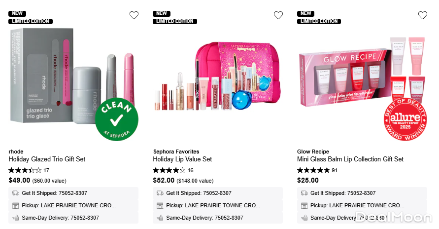Toggle heart on Sephora Favorites Lip Set
Image resolution: width=439 pixels, height=229 pixels.
click(278, 15)
